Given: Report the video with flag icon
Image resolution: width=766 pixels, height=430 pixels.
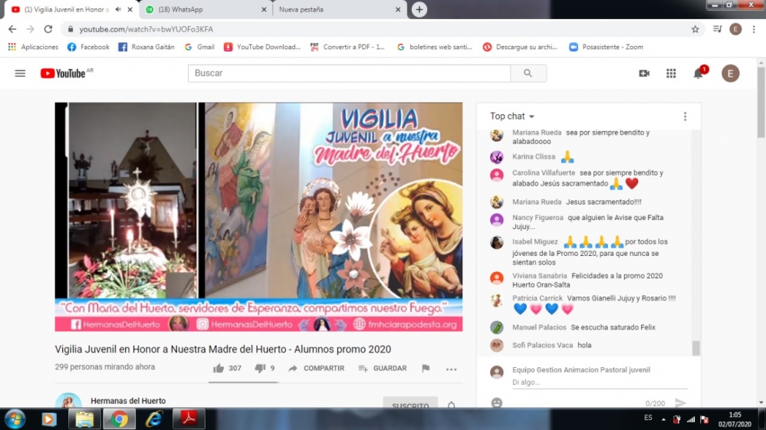Looking at the screenshot, I should (x=426, y=369).
